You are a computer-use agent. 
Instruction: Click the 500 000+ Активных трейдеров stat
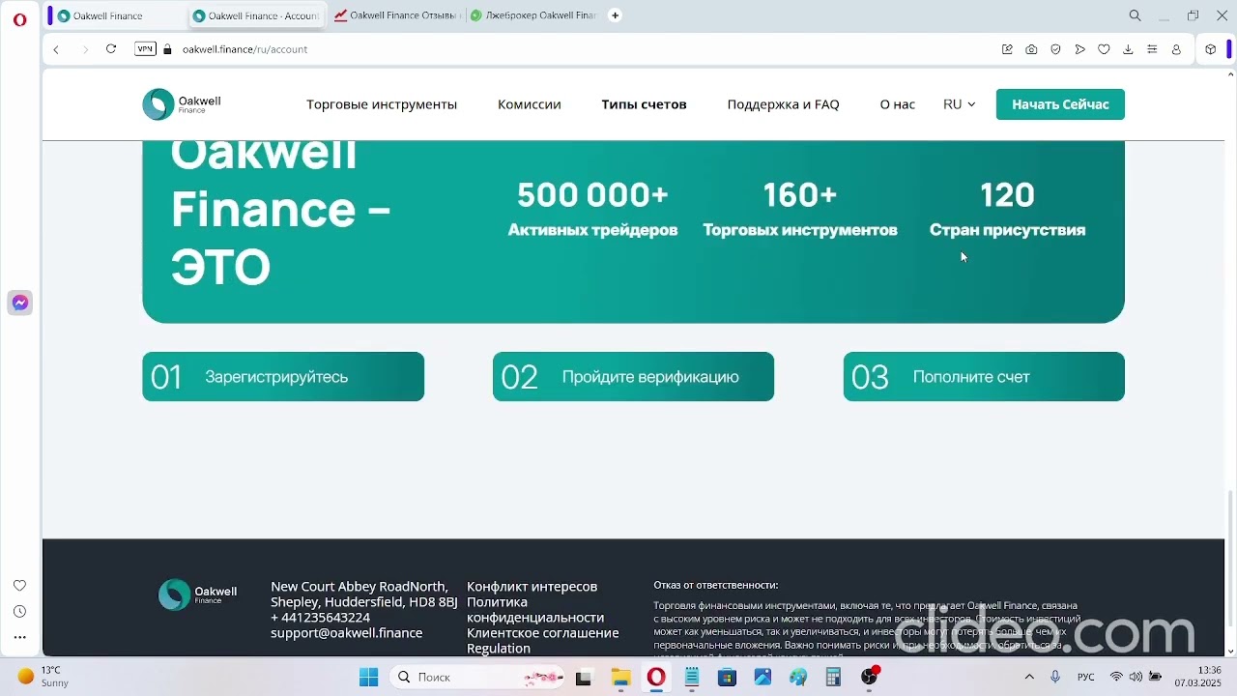click(x=592, y=209)
